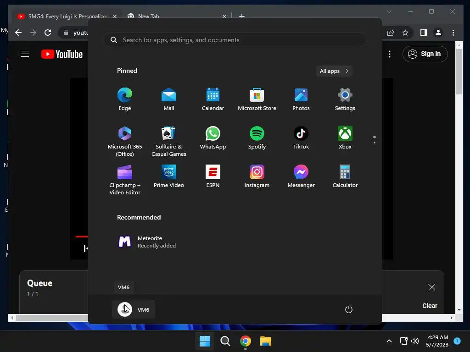Open Chrome tab search dropdown
The width and height of the screenshot is (470, 352).
click(x=389, y=11)
